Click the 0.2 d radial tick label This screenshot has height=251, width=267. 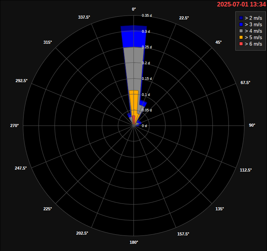tap(146, 63)
